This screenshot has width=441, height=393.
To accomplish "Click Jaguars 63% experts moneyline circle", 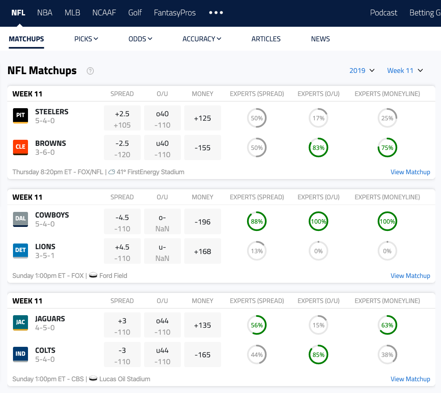I will click(387, 325).
